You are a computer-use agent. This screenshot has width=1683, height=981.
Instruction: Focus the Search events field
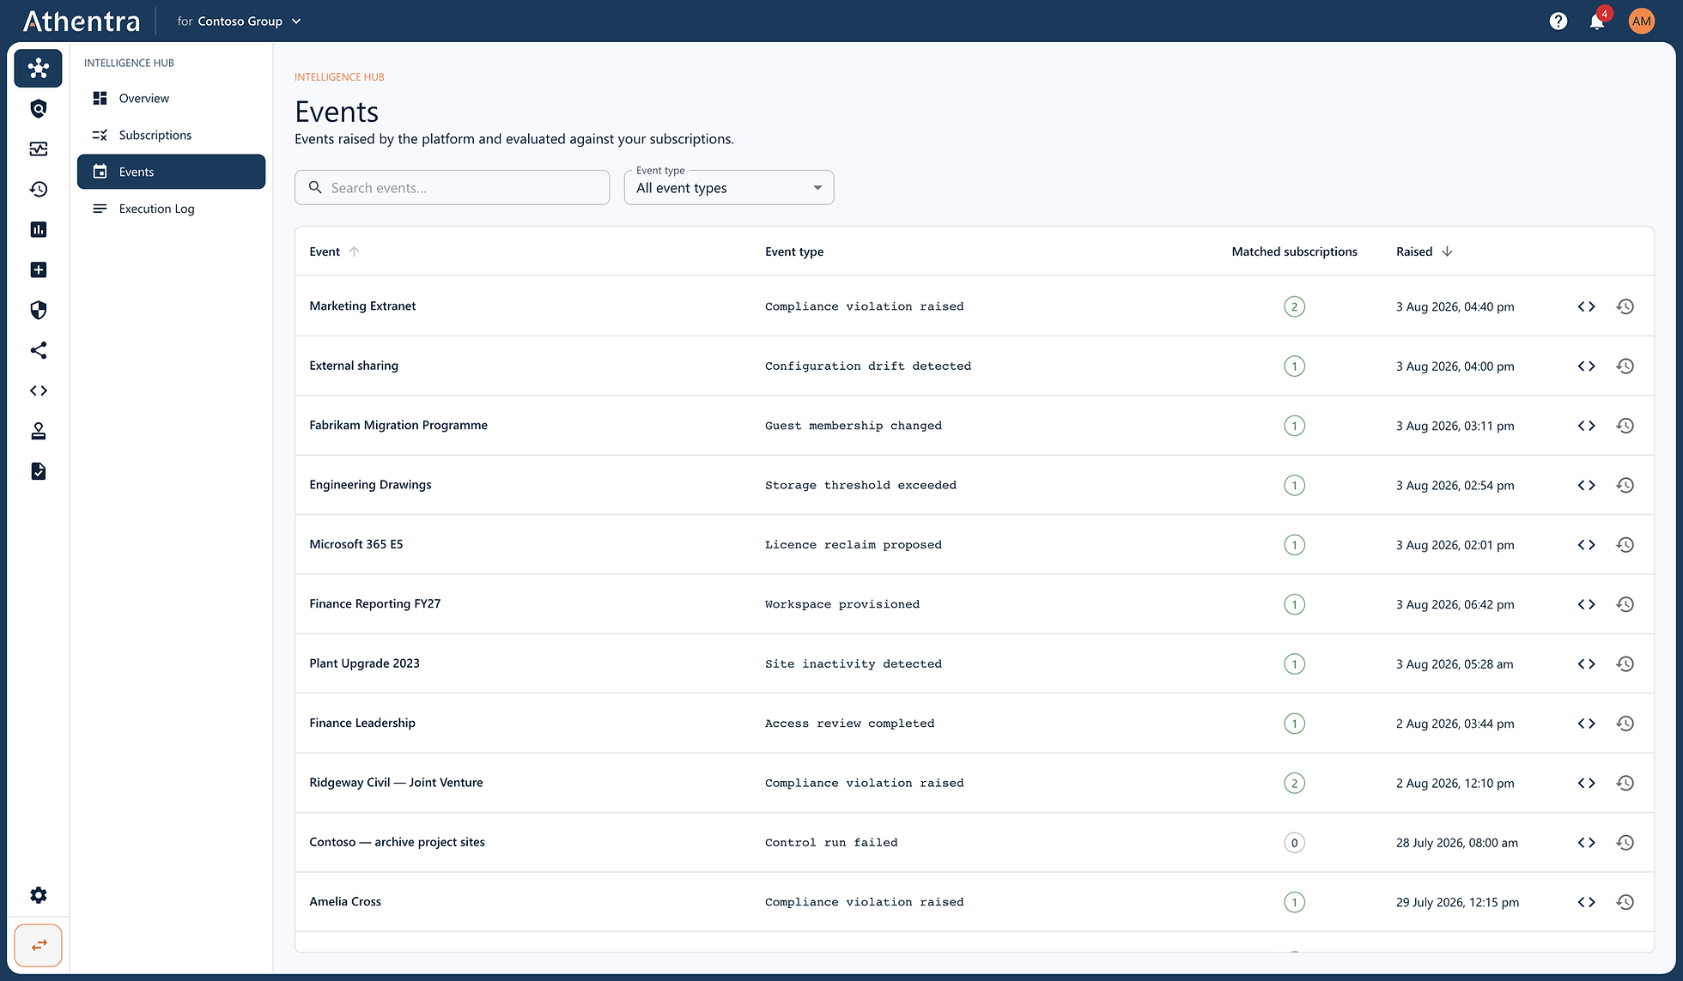(452, 188)
